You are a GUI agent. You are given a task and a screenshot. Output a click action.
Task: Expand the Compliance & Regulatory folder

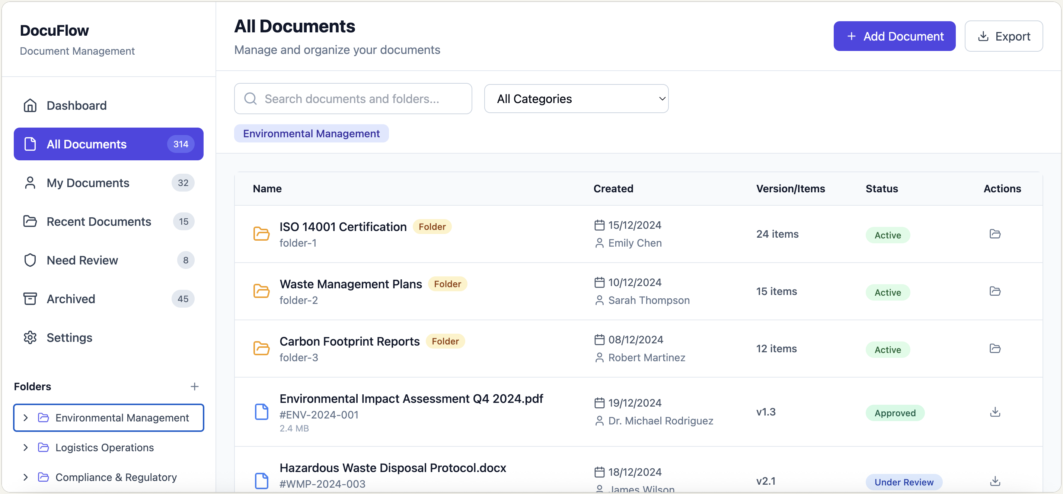(26, 477)
